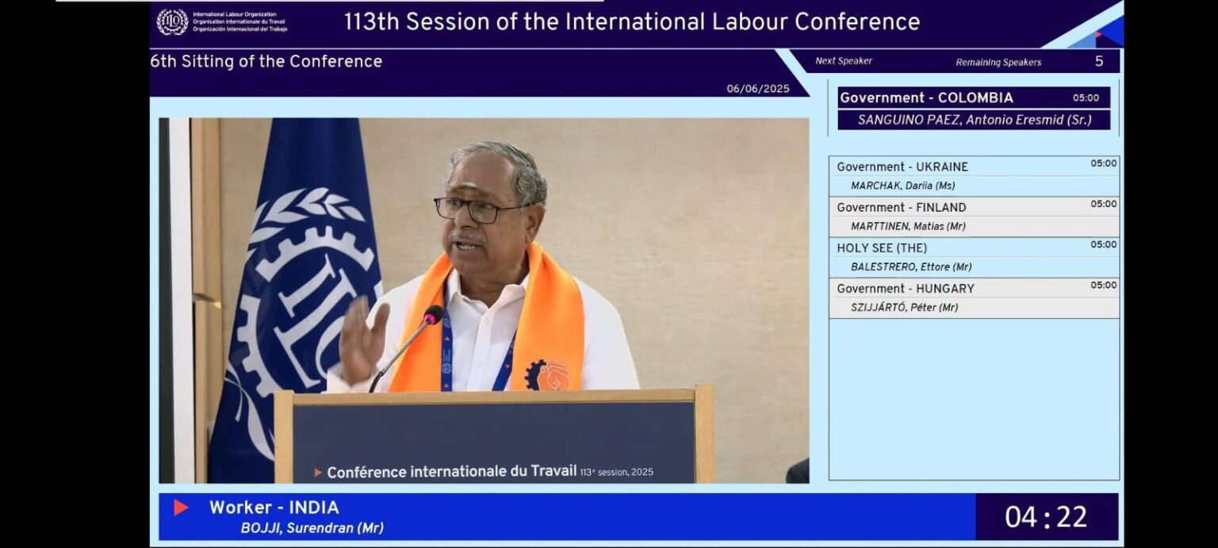Click the 05:00 time in the HOLY SEE row
This screenshot has width=1218, height=548.
1103,244
